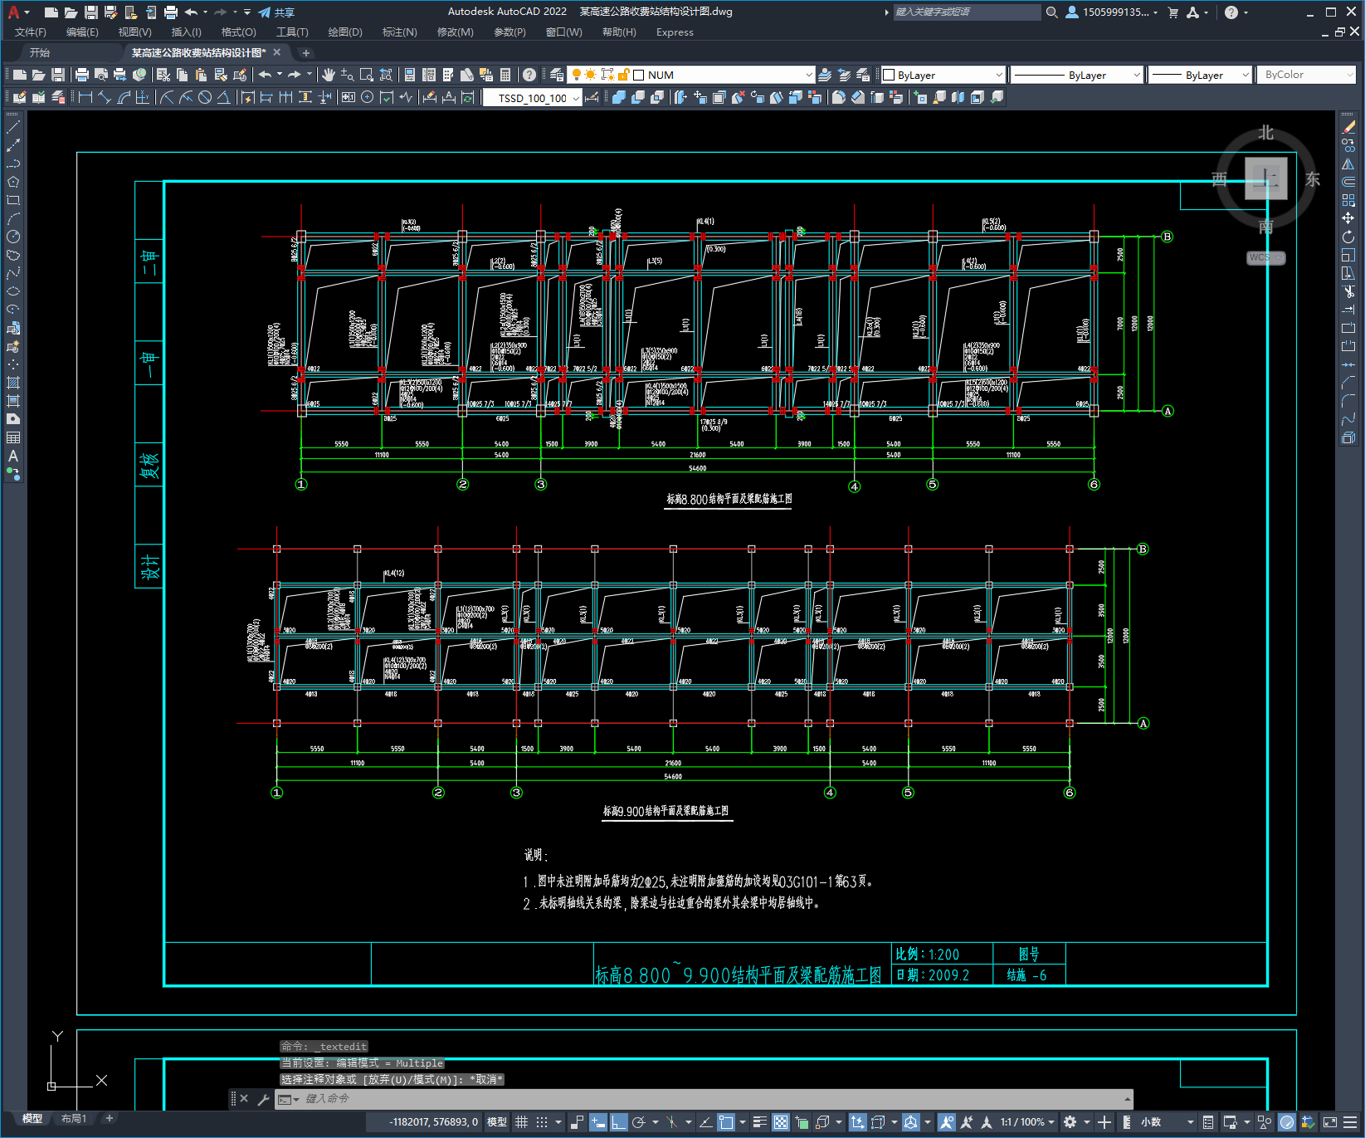Viewport: 1365px width, 1138px height.
Task: Click the search magnifier icon in title bar
Action: pyautogui.click(x=1052, y=12)
